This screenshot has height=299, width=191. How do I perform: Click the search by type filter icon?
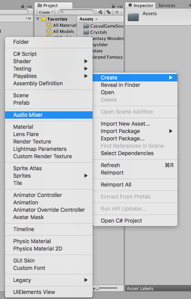(x=100, y=12)
